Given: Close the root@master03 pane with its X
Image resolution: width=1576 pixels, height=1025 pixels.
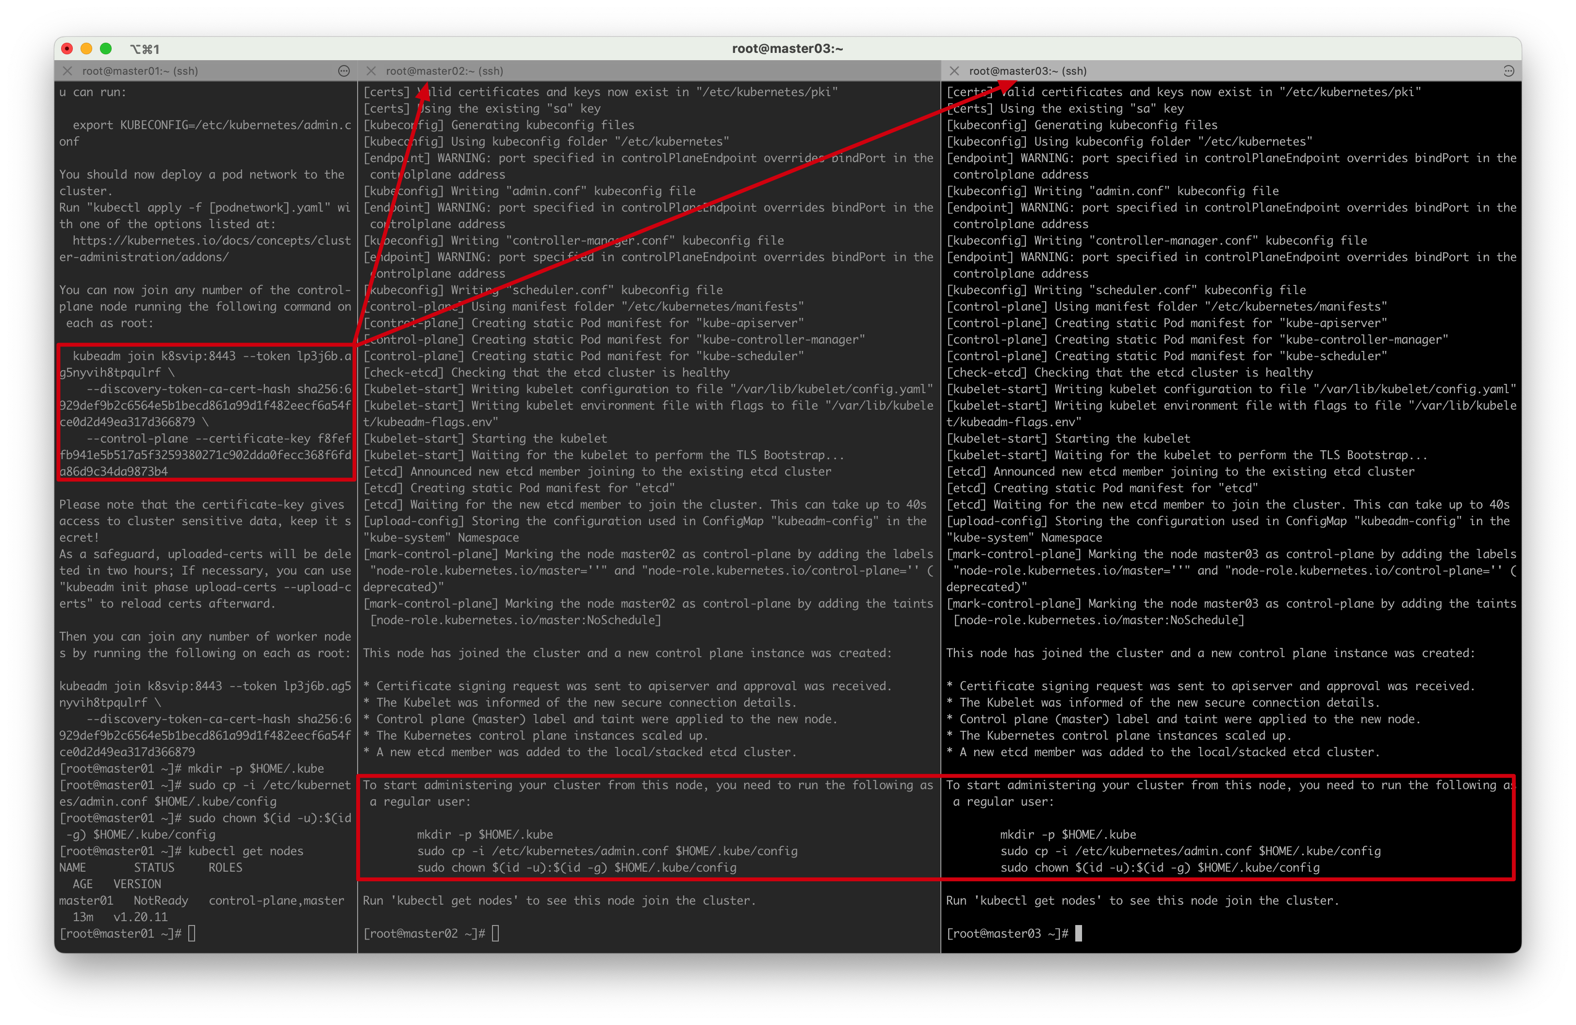Looking at the screenshot, I should [x=954, y=71].
